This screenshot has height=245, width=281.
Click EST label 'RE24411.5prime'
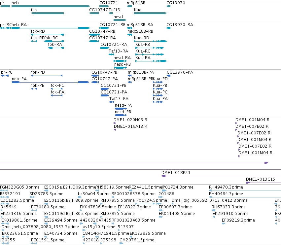point(146,187)
